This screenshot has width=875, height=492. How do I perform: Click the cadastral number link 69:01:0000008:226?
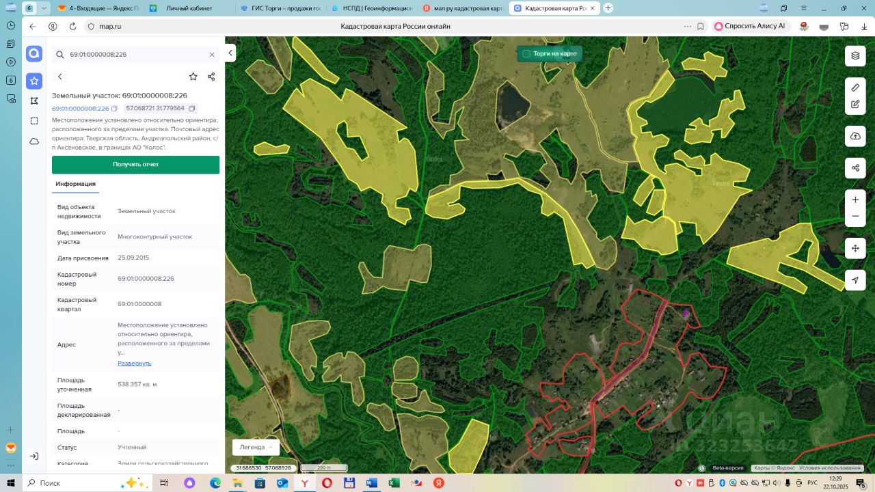click(x=81, y=109)
